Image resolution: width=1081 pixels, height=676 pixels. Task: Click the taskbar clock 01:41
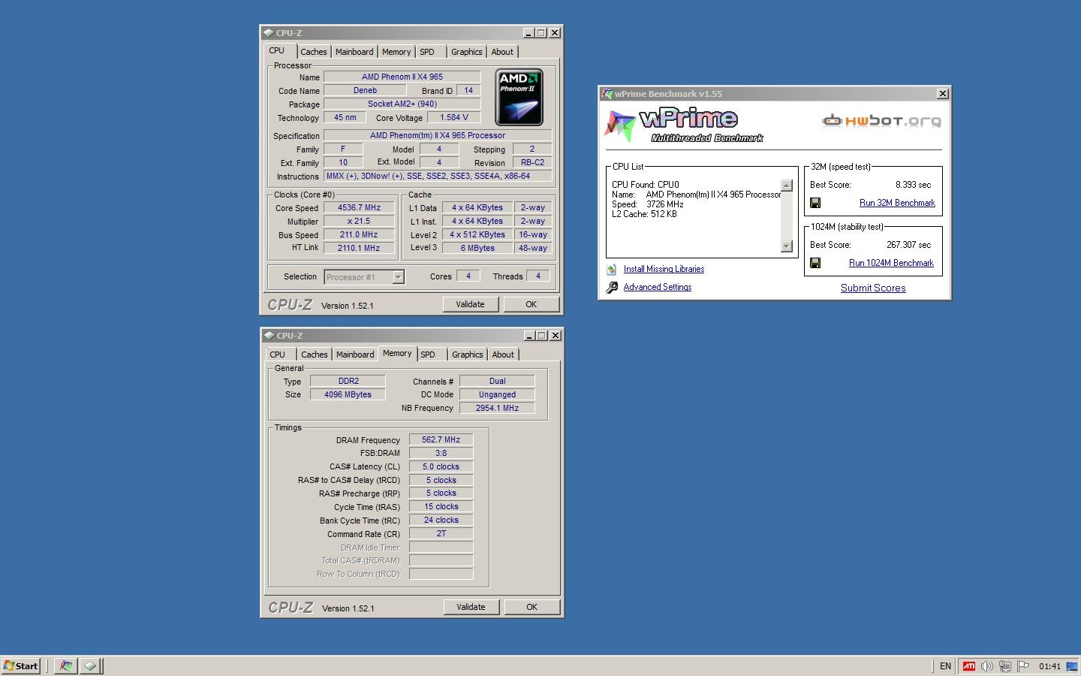[x=1049, y=666]
